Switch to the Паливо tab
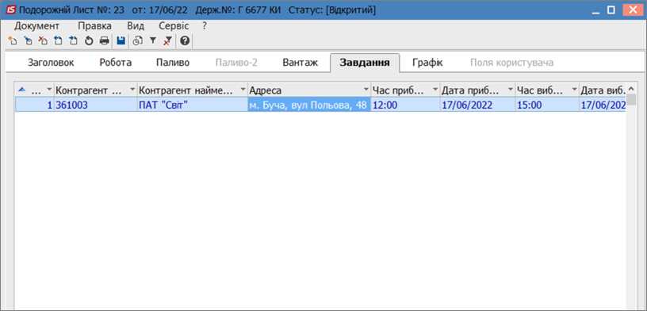This screenshot has width=647, height=311. (x=173, y=63)
